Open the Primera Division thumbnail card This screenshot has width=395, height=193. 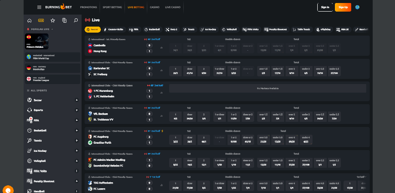(x=37, y=42)
